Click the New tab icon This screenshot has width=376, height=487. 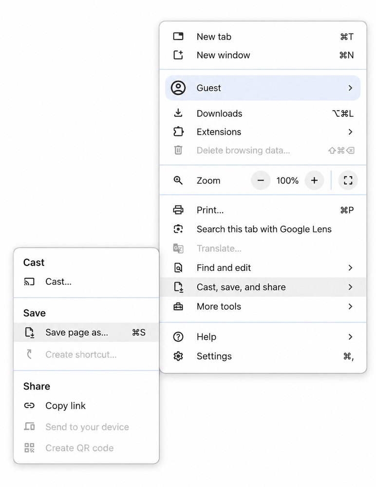click(x=178, y=36)
